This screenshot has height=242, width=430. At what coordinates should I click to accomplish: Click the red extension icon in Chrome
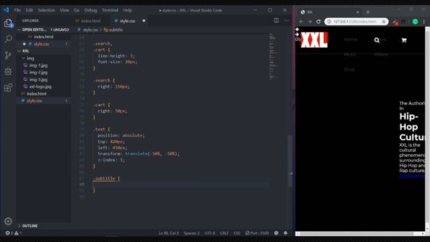[x=395, y=22]
